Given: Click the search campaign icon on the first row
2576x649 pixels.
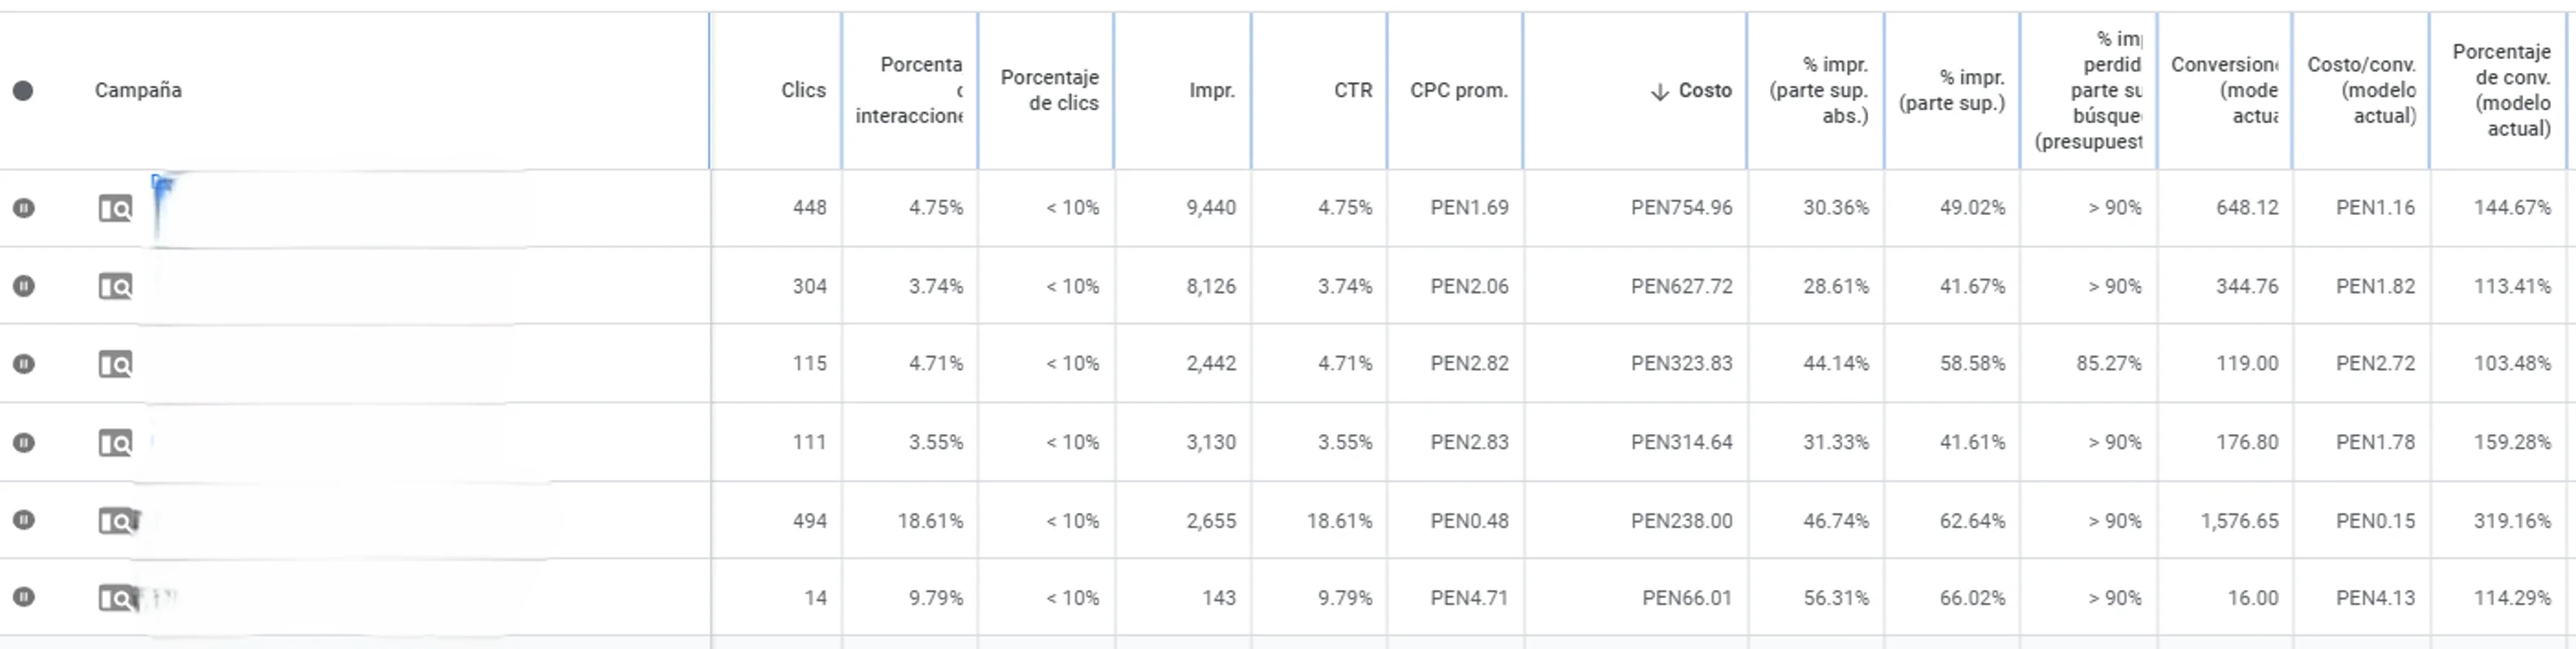Looking at the screenshot, I should (117, 207).
